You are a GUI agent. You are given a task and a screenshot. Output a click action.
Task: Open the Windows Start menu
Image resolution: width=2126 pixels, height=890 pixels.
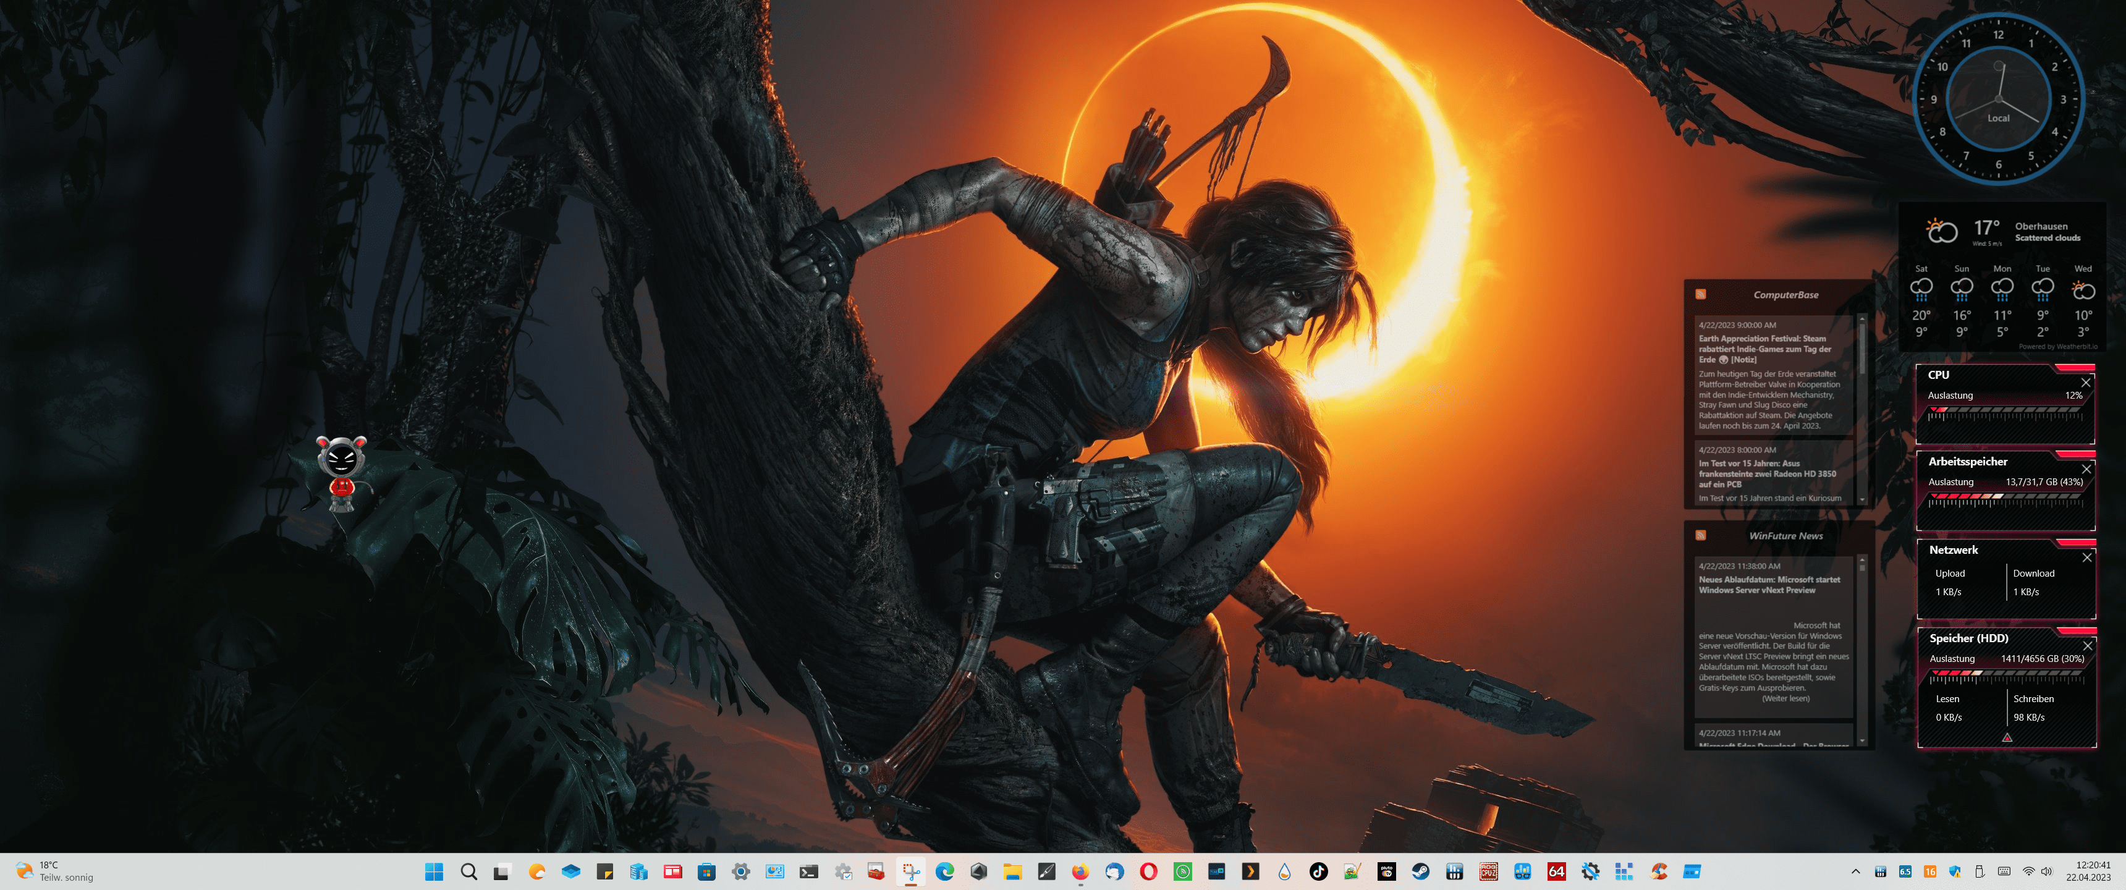[434, 872]
